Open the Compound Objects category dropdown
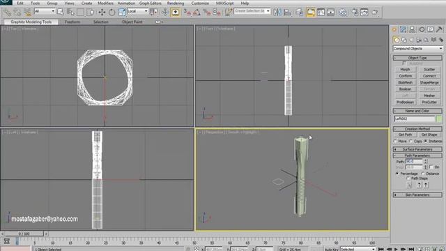 pos(417,49)
